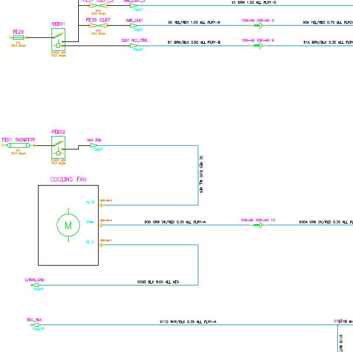Click the PWM pin terminal circle
The width and height of the screenshot is (353, 352).
[101, 225]
